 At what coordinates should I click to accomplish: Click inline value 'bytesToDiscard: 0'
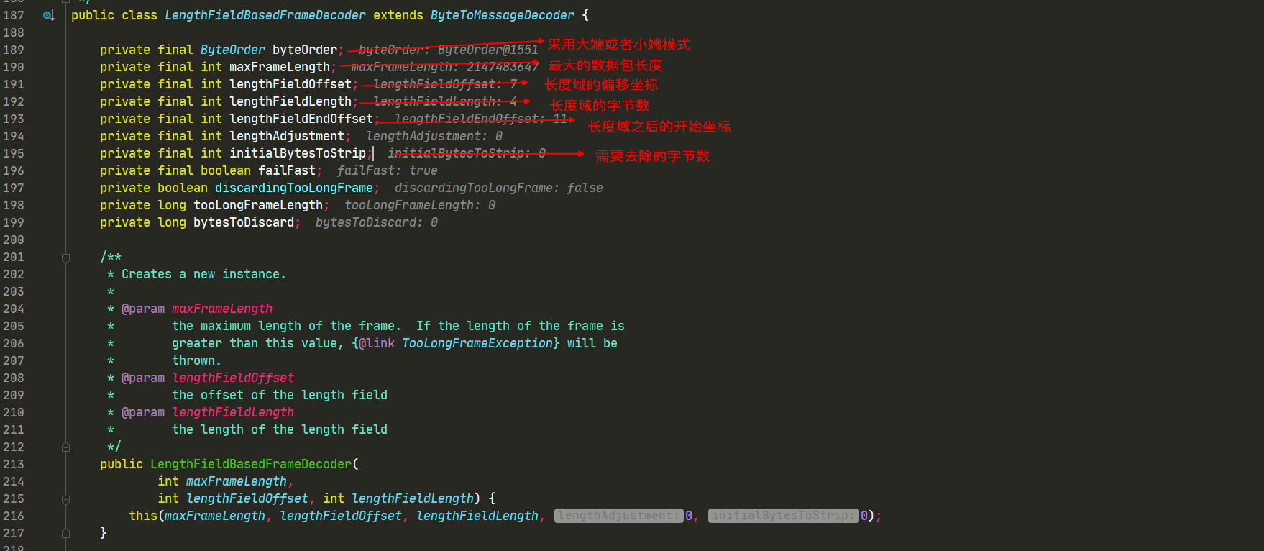tap(377, 222)
